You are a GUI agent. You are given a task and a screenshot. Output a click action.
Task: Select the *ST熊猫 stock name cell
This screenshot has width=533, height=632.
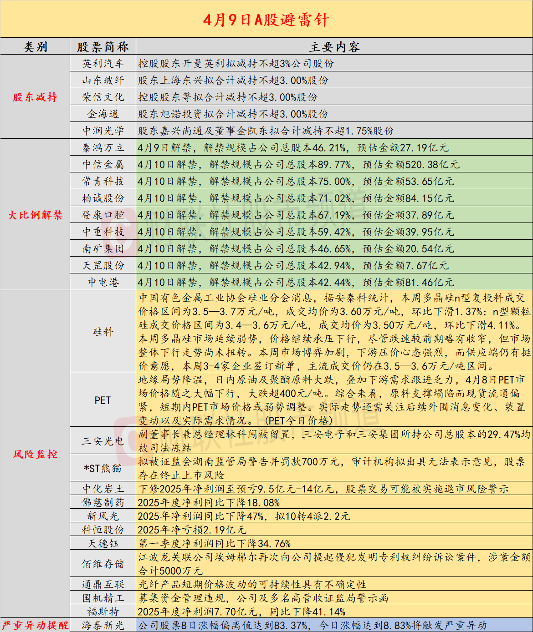click(103, 468)
